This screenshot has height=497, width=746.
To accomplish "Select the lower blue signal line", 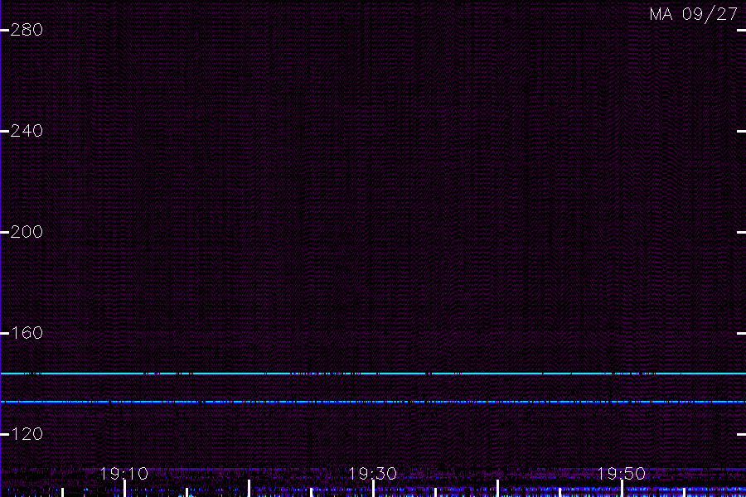I will pos(373,403).
